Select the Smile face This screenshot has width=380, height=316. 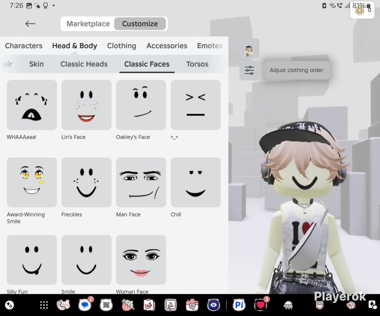86,260
